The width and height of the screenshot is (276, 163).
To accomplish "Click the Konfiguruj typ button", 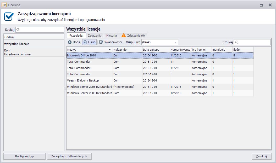I will [24, 156].
